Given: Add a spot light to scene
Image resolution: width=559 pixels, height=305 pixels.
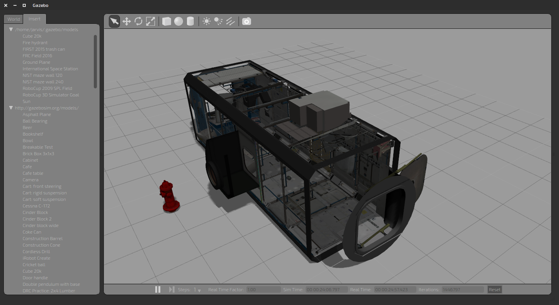Looking at the screenshot, I should click(x=218, y=22).
